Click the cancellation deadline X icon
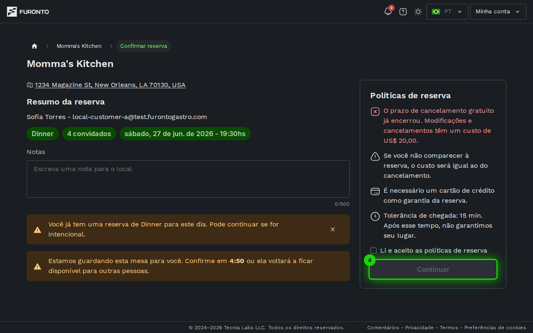Image resolution: width=533 pixels, height=333 pixels. (375, 112)
